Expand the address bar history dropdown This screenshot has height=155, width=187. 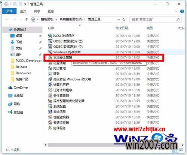tap(119, 19)
